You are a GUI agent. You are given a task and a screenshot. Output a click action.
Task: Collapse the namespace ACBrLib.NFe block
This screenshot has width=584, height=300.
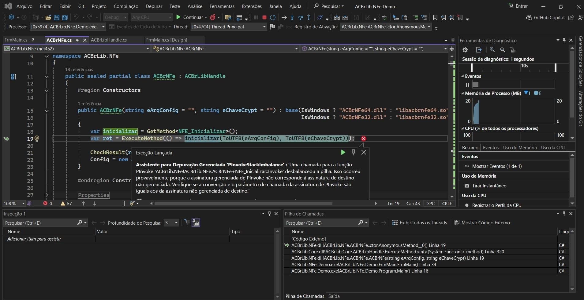coord(47,56)
